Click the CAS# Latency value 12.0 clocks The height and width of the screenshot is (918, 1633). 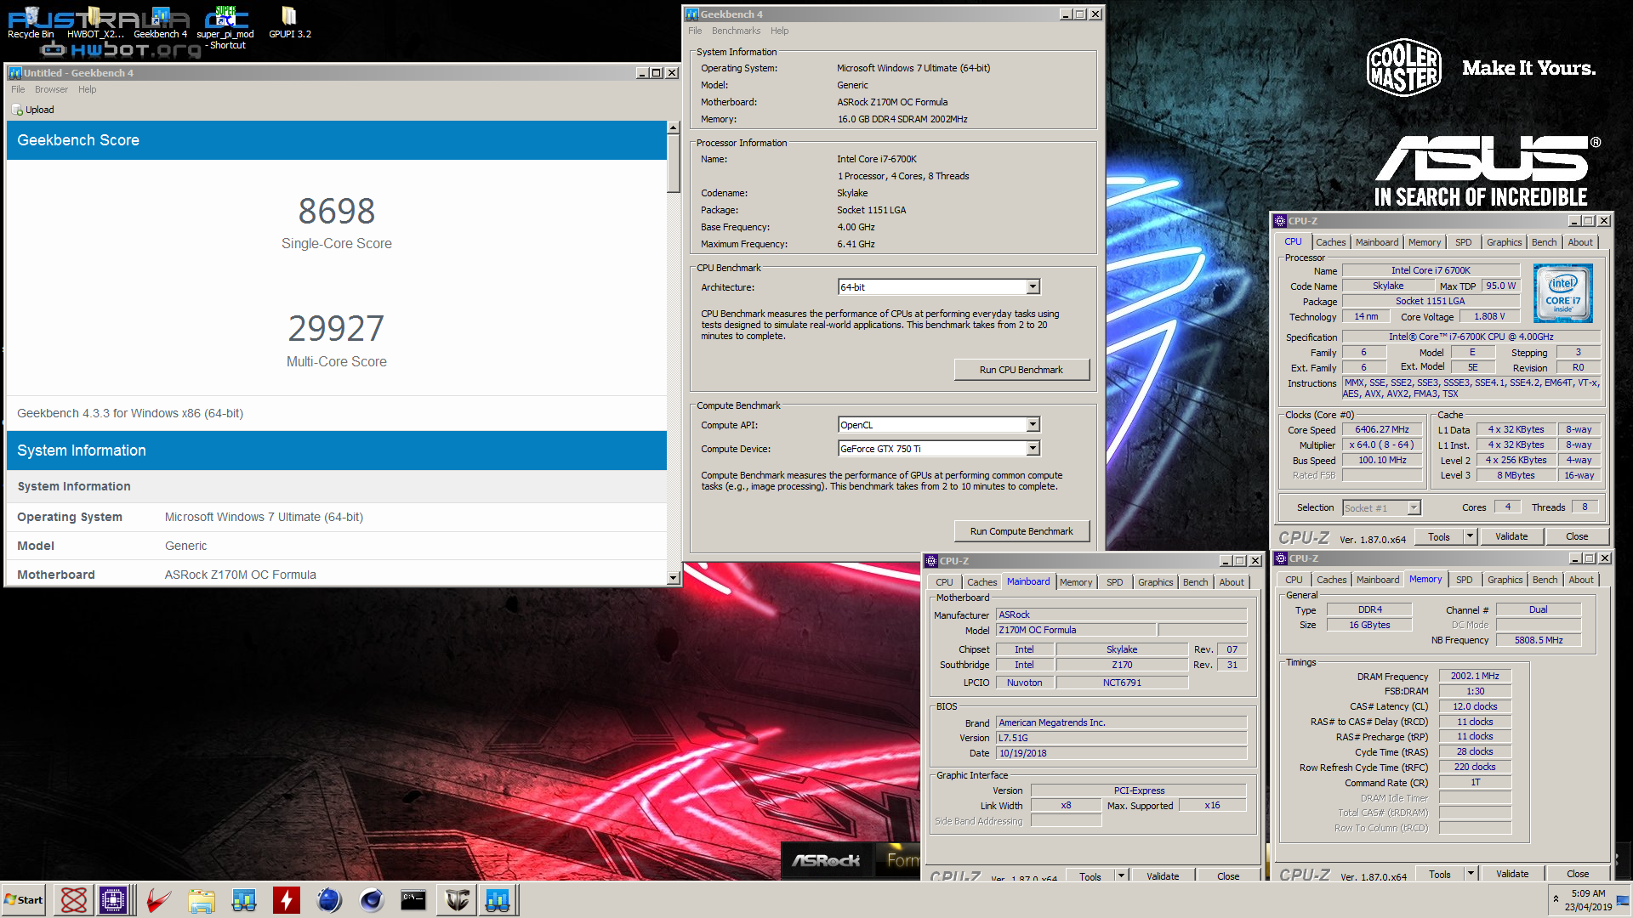(1474, 707)
